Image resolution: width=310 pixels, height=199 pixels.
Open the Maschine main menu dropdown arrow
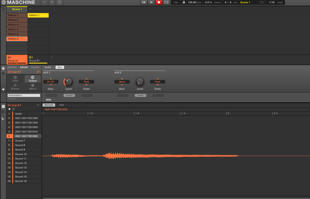point(45,2)
